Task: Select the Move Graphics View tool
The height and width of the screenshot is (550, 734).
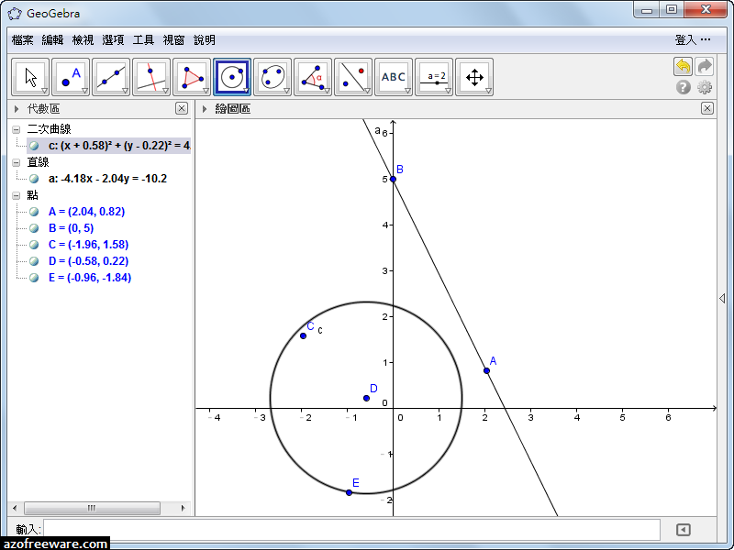Action: tap(474, 77)
